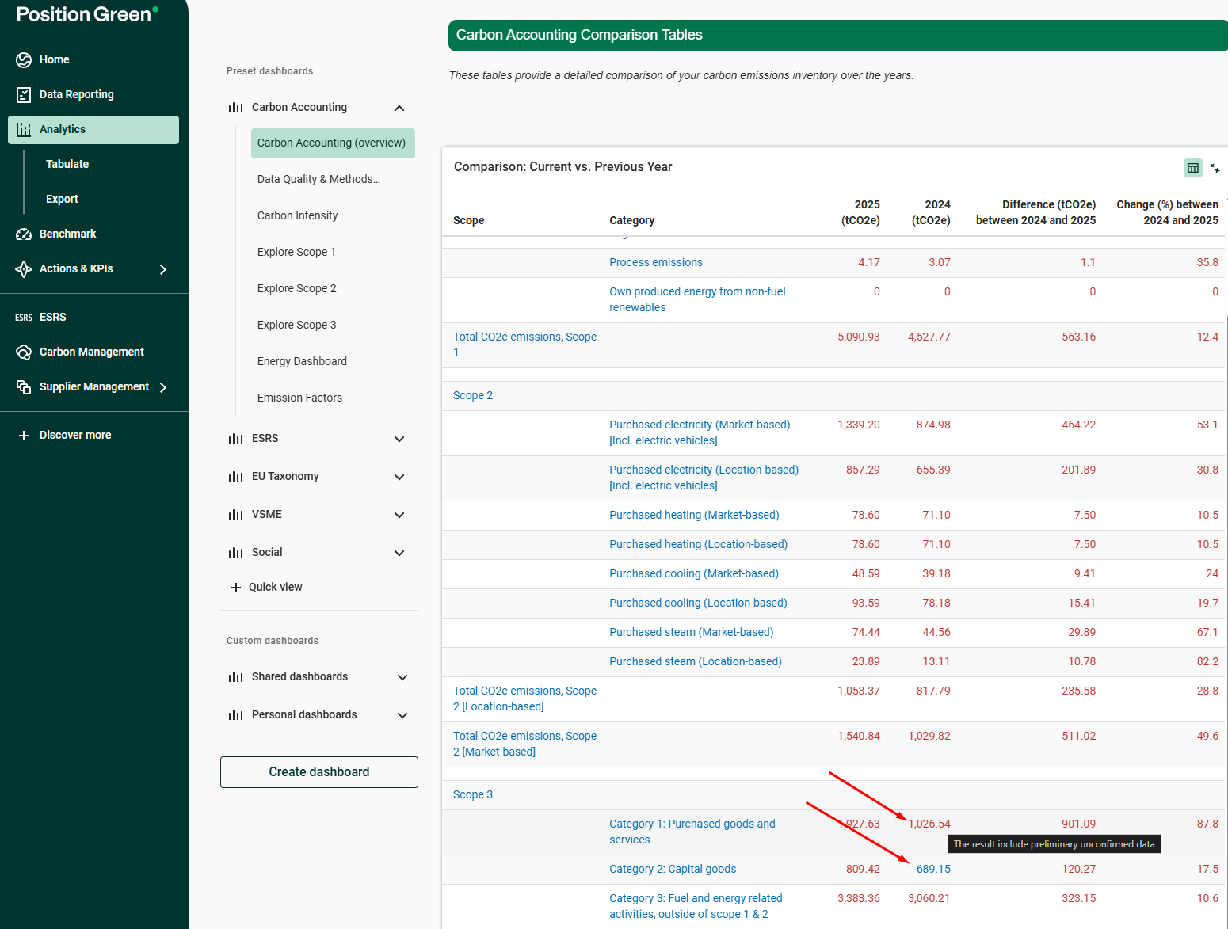Open Category 2: Capital goods link
Viewport: 1228px width, 929px height.
673,869
